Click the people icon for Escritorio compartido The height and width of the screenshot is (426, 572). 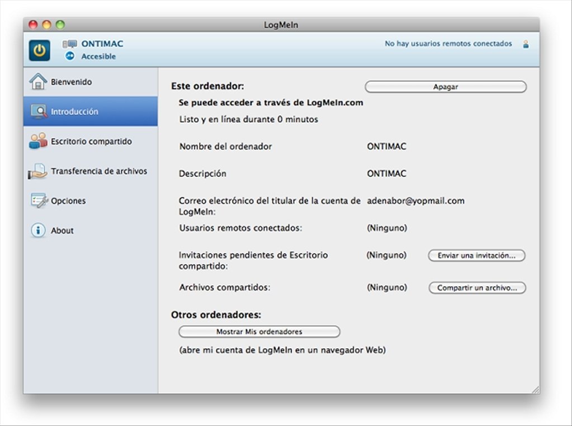point(38,141)
